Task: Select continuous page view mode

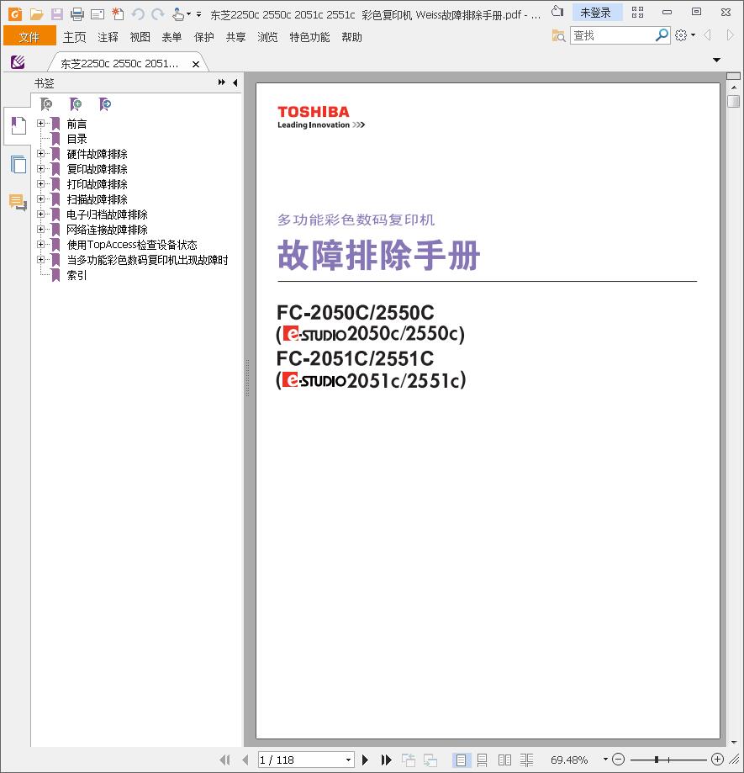Action: pyautogui.click(x=483, y=760)
